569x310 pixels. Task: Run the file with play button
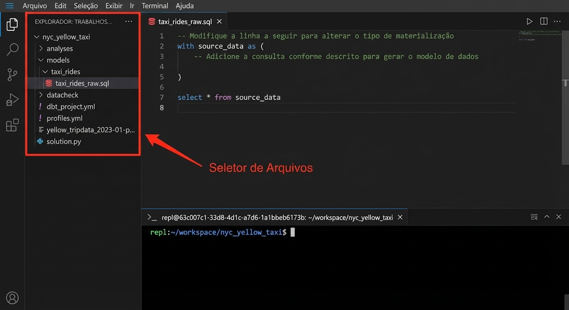529,21
